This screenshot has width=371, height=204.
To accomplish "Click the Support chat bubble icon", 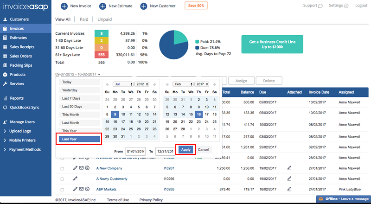I will click(320, 6).
